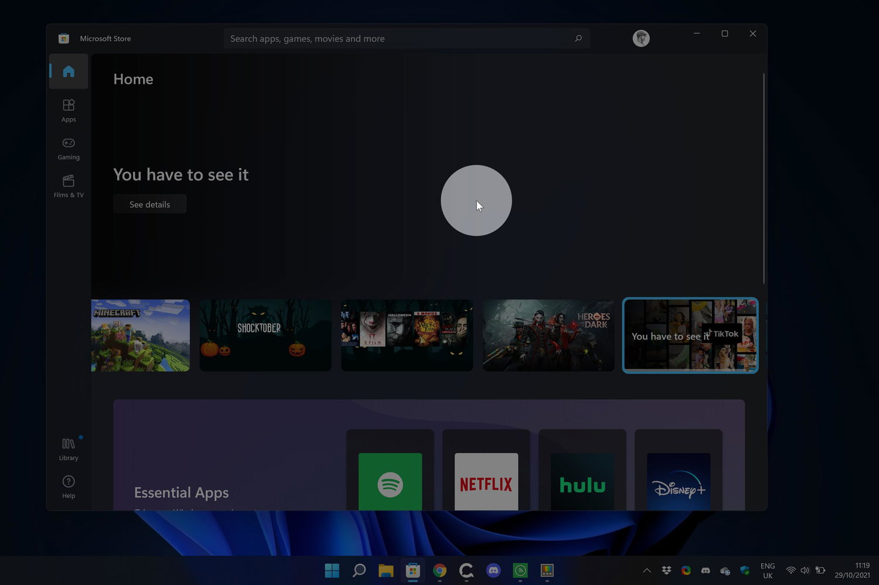The height and width of the screenshot is (585, 879).
Task: Open the Library in the sidebar
Action: click(x=69, y=449)
